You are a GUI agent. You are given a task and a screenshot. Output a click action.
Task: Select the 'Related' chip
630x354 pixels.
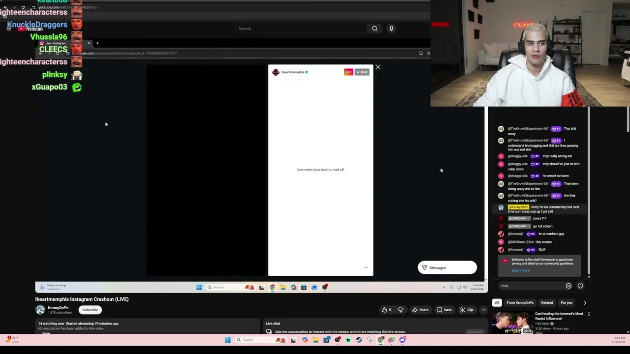547,303
